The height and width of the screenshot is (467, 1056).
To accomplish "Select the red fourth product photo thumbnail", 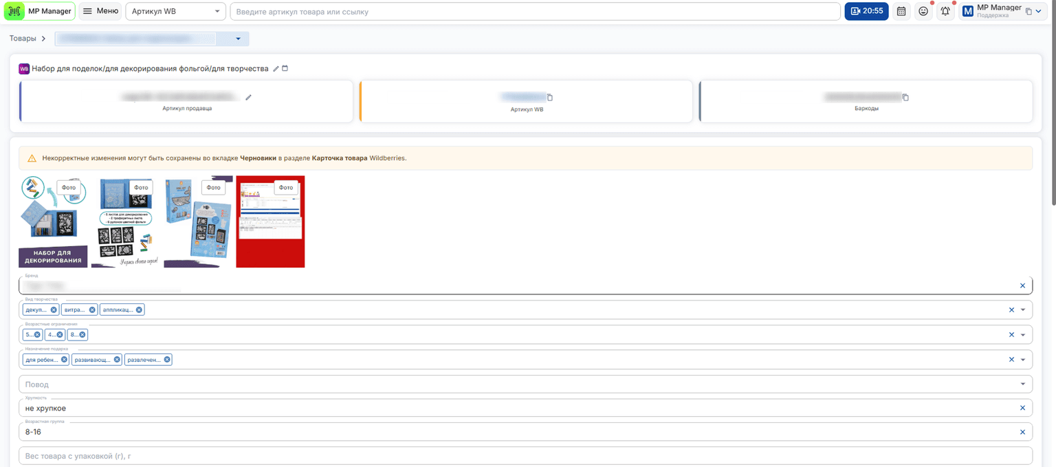I will click(x=270, y=221).
